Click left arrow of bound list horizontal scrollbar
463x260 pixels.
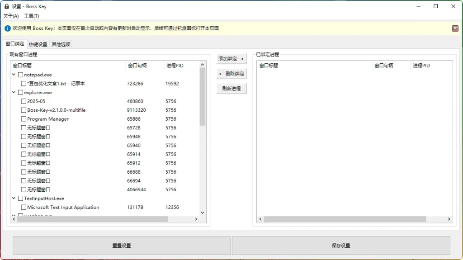[x=260, y=219]
